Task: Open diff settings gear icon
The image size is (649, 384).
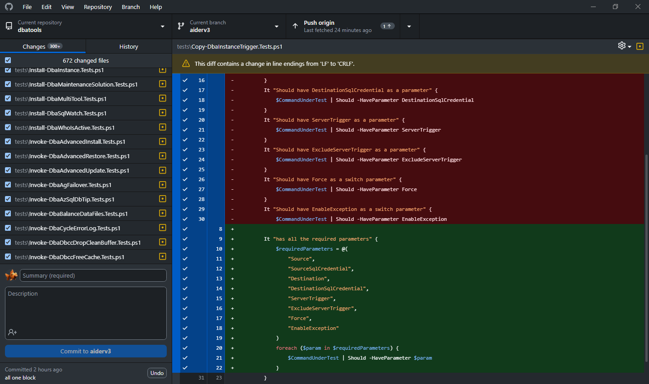Action: tap(622, 46)
